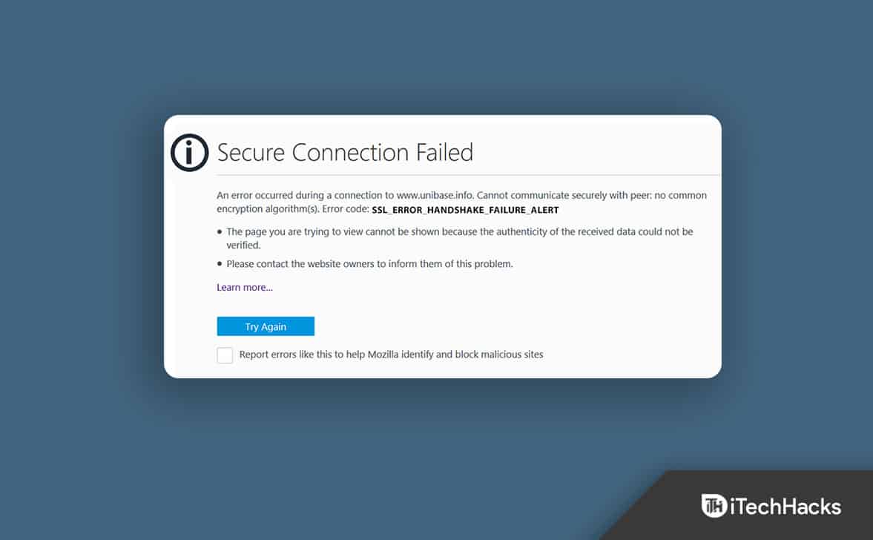Click the info icon next to Secure Connection Failed
Viewport: 873px width, 540px height.
(x=189, y=153)
